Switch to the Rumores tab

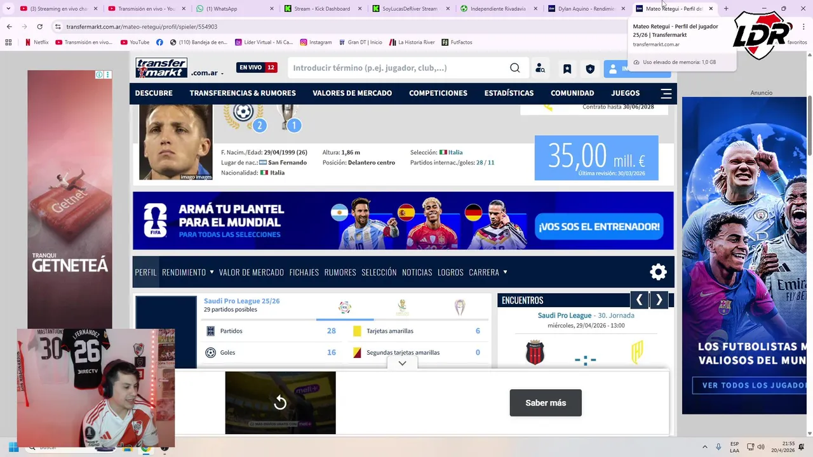click(340, 272)
